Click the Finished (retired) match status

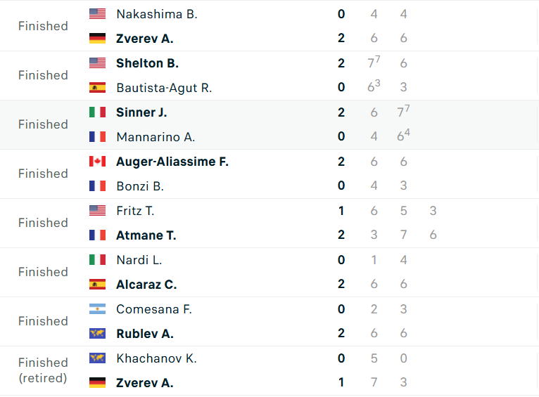pos(43,370)
